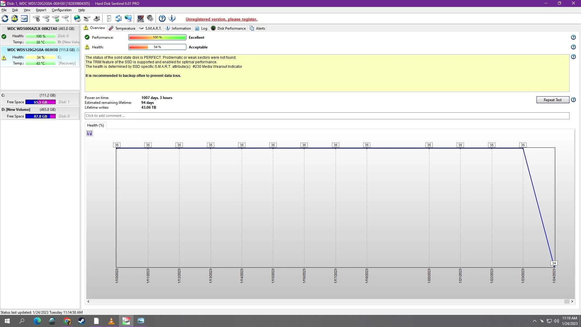Select the WDC WDS120G2G0A-00JH30 disk entry
The width and height of the screenshot is (581, 327).
[x=40, y=56]
